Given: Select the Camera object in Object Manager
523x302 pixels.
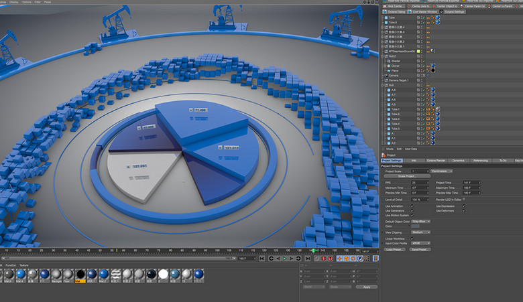Looking at the screenshot, I should pos(394,75).
